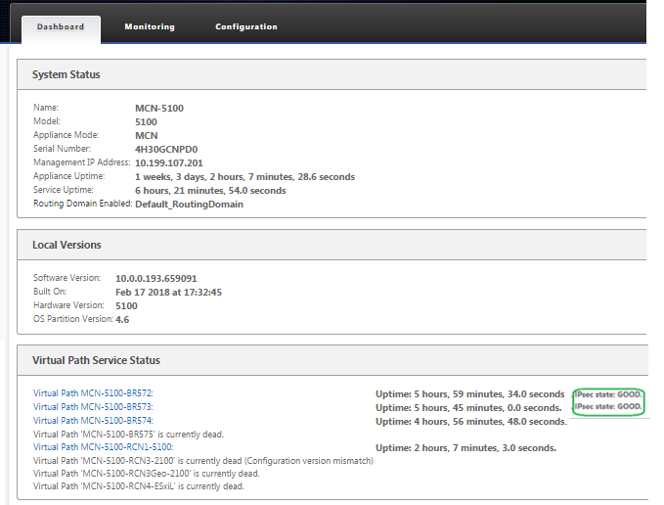Click the software version 10.0.0.193.659091 value

point(156,279)
